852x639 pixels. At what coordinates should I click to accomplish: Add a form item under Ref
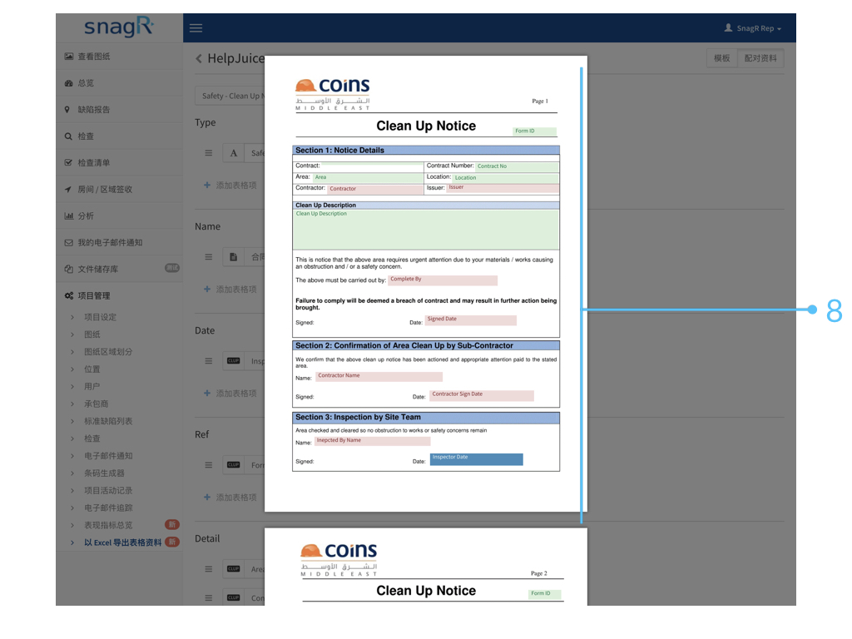(230, 498)
